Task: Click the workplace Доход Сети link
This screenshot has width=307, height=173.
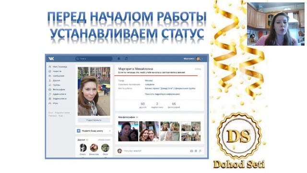Action: click(x=170, y=88)
